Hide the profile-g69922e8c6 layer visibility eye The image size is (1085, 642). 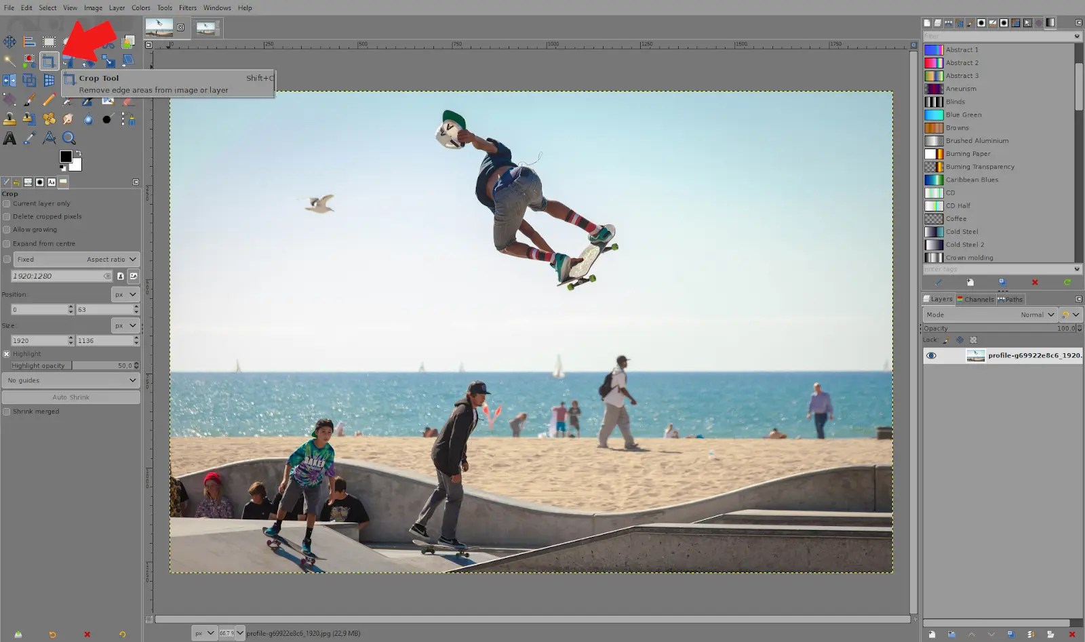pyautogui.click(x=930, y=355)
